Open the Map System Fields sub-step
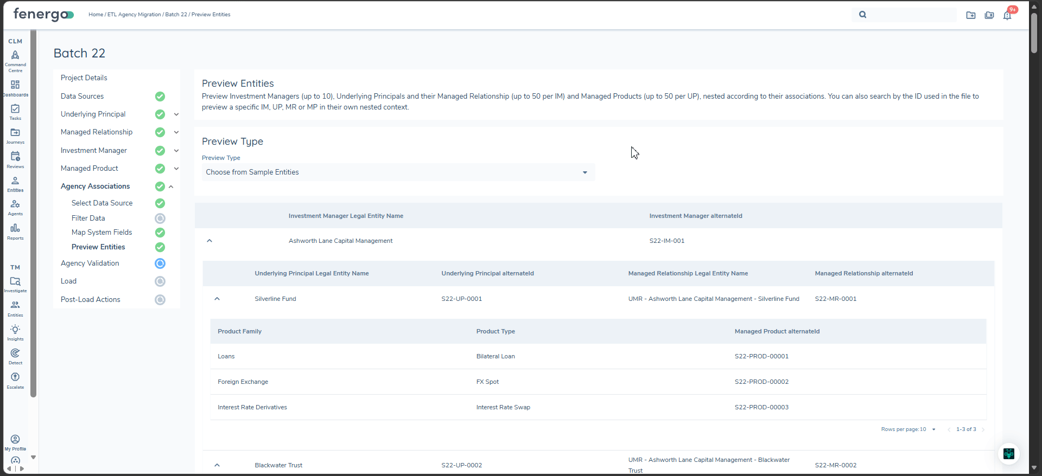The height and width of the screenshot is (476, 1042). (102, 233)
